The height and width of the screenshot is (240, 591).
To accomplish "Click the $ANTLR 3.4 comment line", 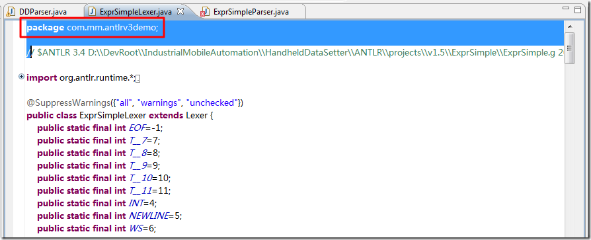I will point(295,53).
